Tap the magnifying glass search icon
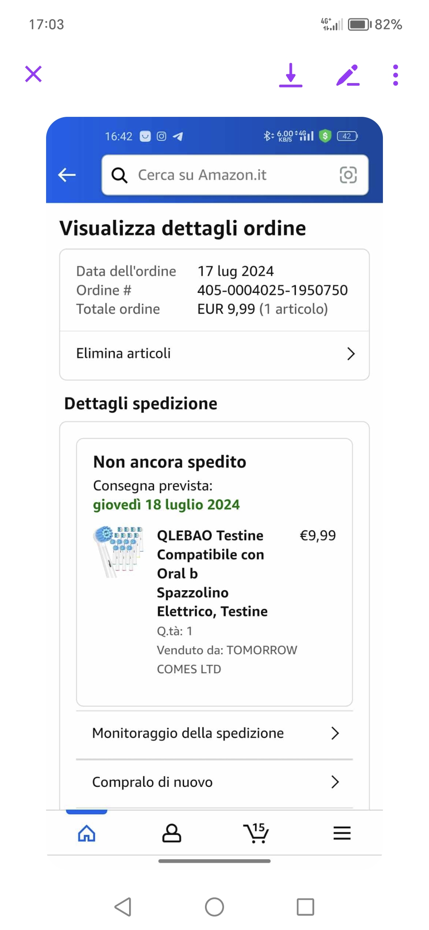 [119, 175]
